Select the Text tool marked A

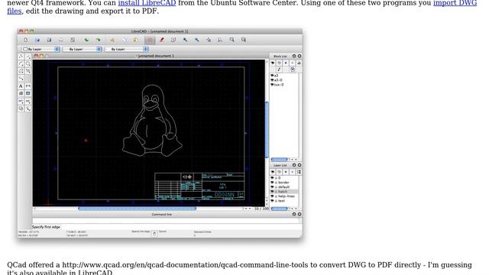click(21, 86)
